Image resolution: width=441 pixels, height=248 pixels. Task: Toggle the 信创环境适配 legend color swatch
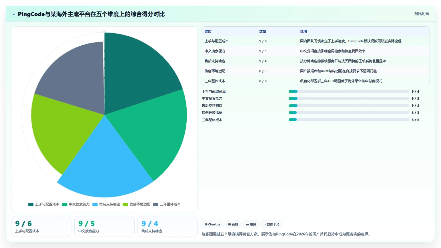[x=125, y=204]
